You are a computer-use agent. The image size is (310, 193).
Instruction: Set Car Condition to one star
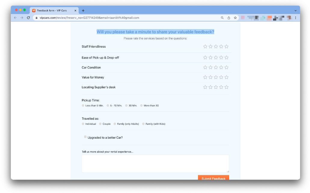(x=205, y=68)
